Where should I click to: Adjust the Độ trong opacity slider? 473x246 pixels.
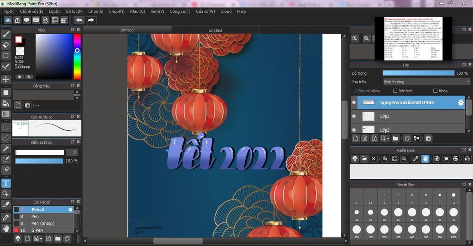point(418,73)
